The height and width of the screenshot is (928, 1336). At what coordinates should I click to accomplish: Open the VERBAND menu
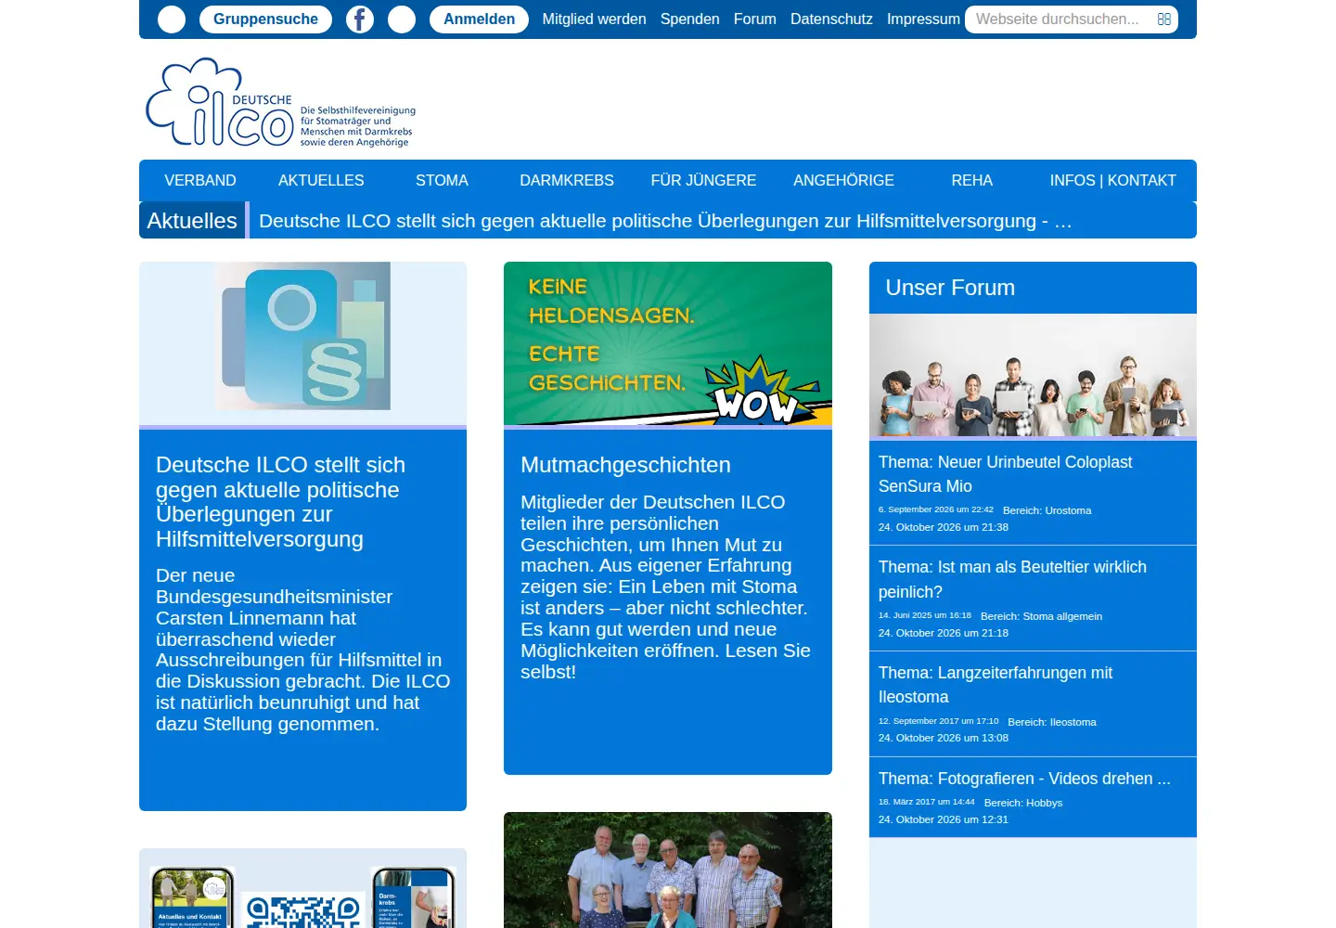[x=200, y=181]
